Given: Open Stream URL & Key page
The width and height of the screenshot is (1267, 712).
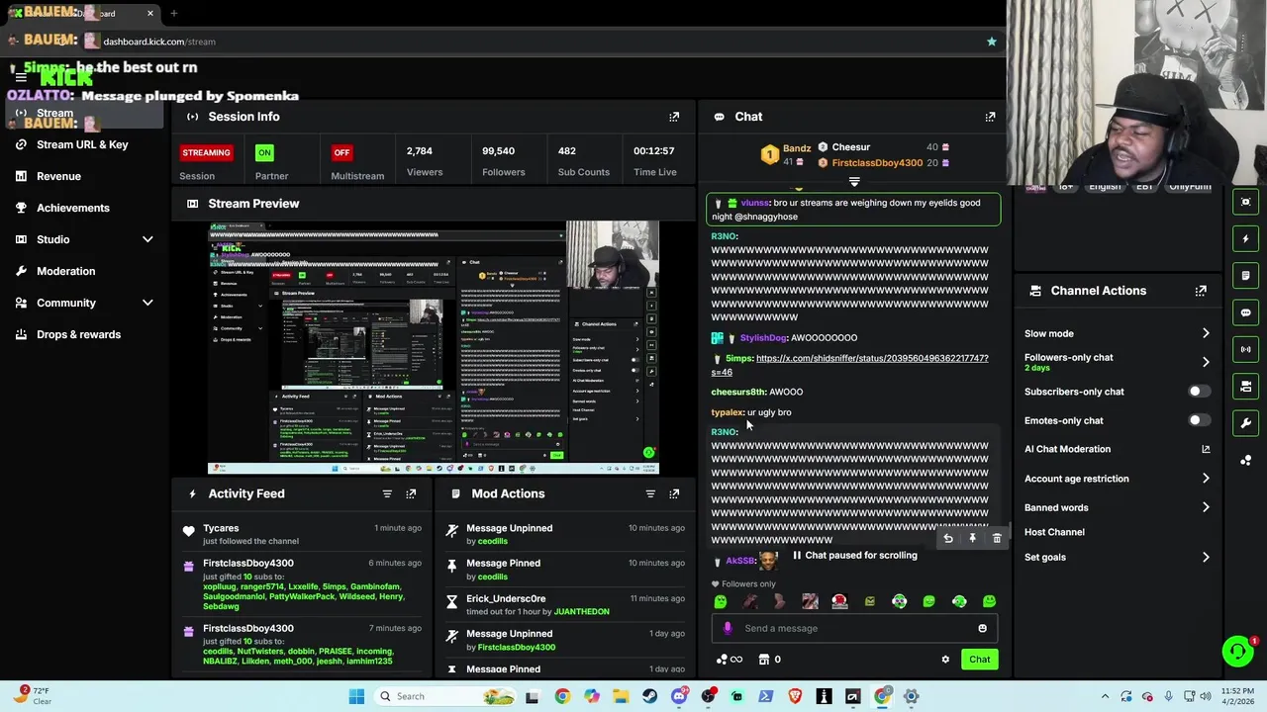Looking at the screenshot, I should pos(82,144).
